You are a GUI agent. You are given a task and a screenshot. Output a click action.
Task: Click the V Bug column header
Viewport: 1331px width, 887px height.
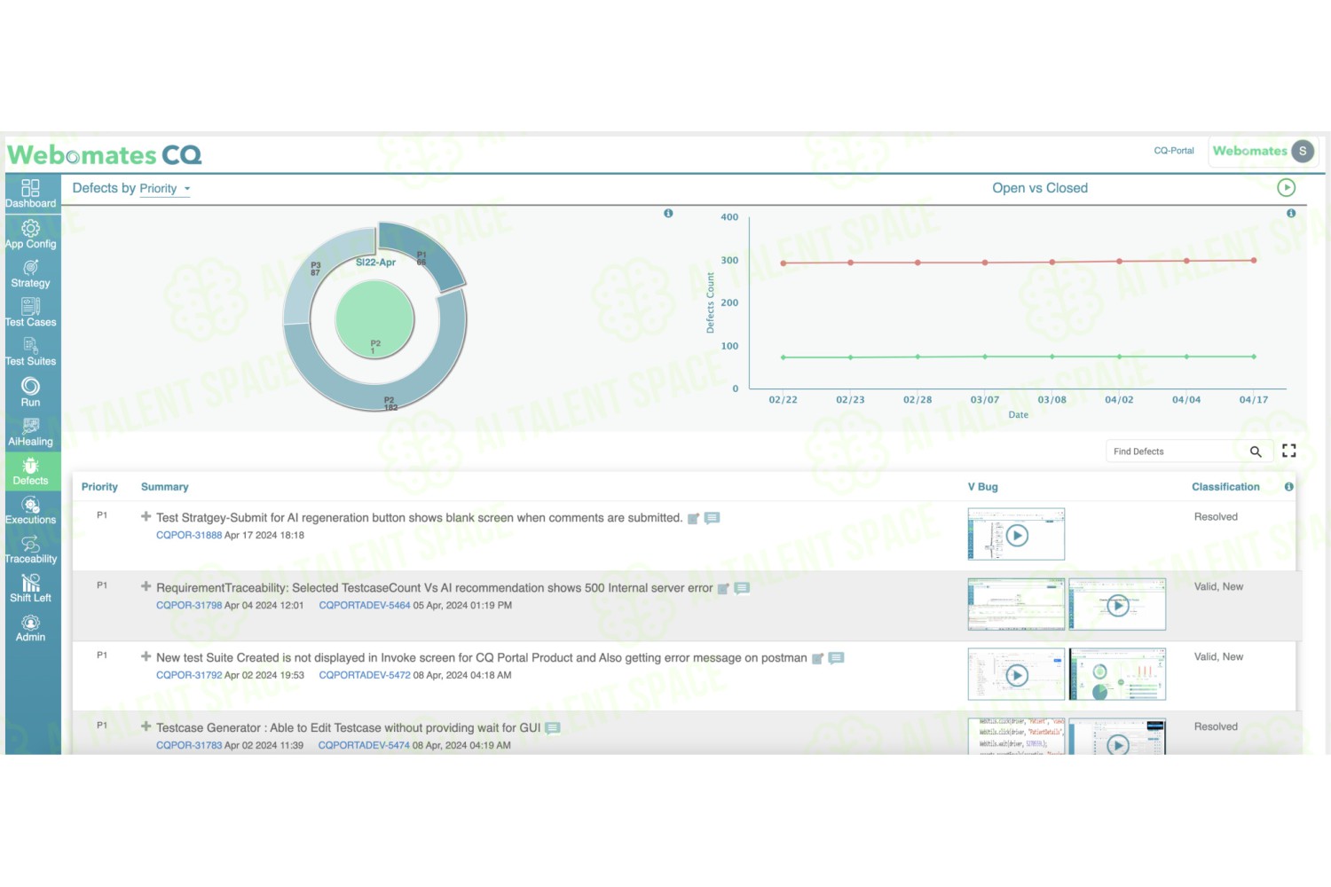tap(983, 487)
